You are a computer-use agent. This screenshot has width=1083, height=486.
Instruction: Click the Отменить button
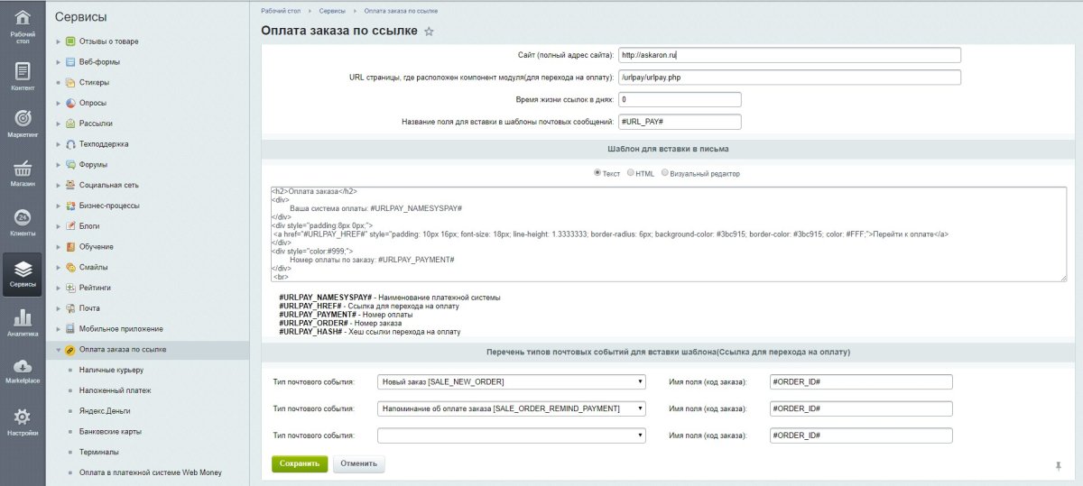point(359,464)
